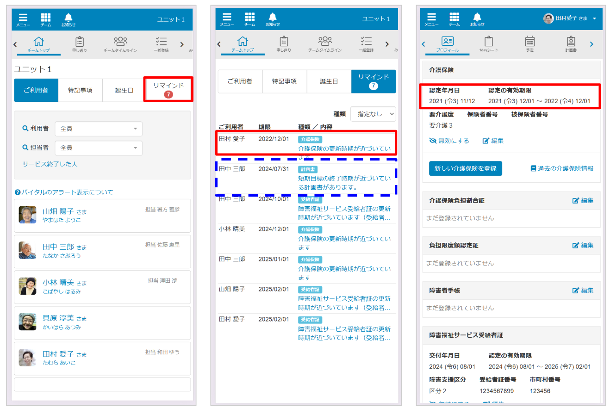The image size is (610, 408).
Task: Open 小林 晴美 photo thumbnail
Action: tap(27, 286)
